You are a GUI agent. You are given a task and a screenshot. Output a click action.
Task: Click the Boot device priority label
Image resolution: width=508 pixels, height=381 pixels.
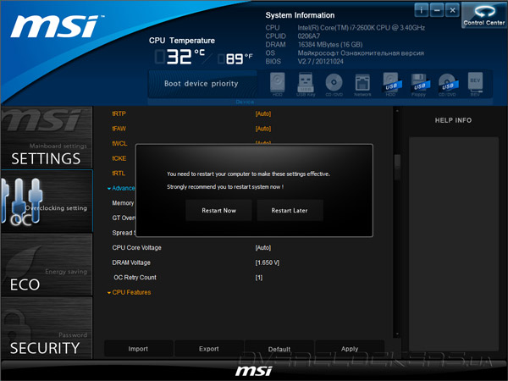coord(202,84)
